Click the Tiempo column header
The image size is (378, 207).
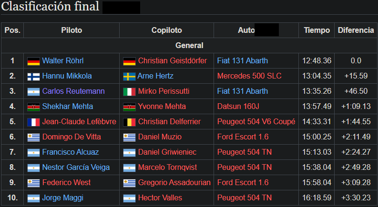(x=317, y=30)
